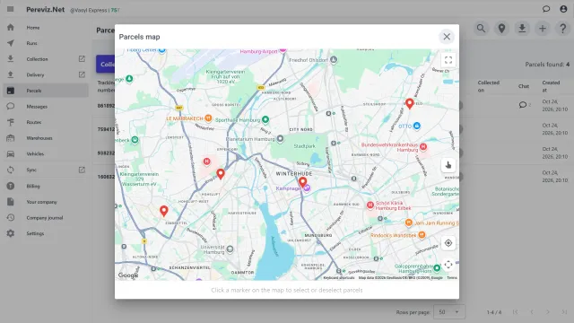Go to Home in the sidebar
Viewport: 574px width, 323px height.
(46, 28)
